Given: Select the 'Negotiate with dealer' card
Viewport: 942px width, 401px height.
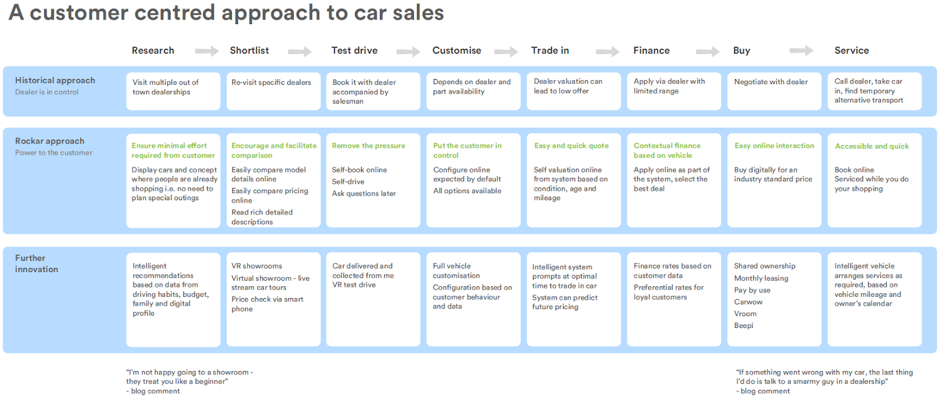Looking at the screenshot, I should pyautogui.click(x=774, y=91).
